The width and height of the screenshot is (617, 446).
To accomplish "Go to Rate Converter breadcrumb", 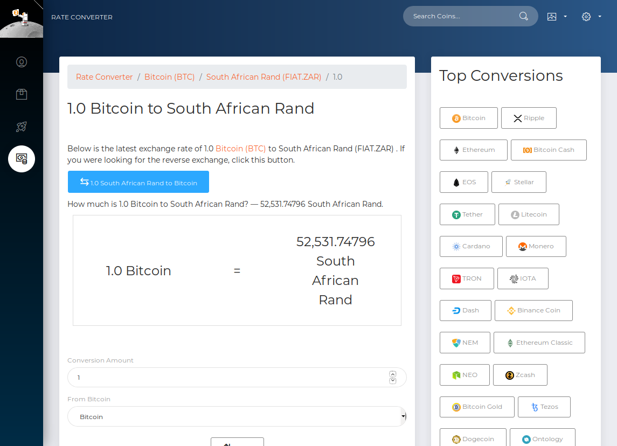I will point(105,77).
